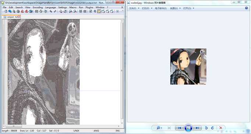Click the scaled.jpg anime girl image

coord(188,66)
